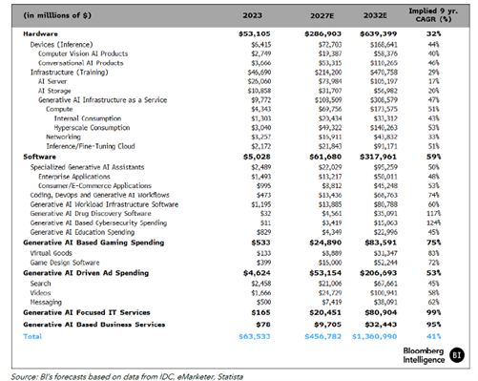Screen dimensions: 478x381
Task: Click Generative AI Driven Ad Spending heading
Action: [x=86, y=273]
